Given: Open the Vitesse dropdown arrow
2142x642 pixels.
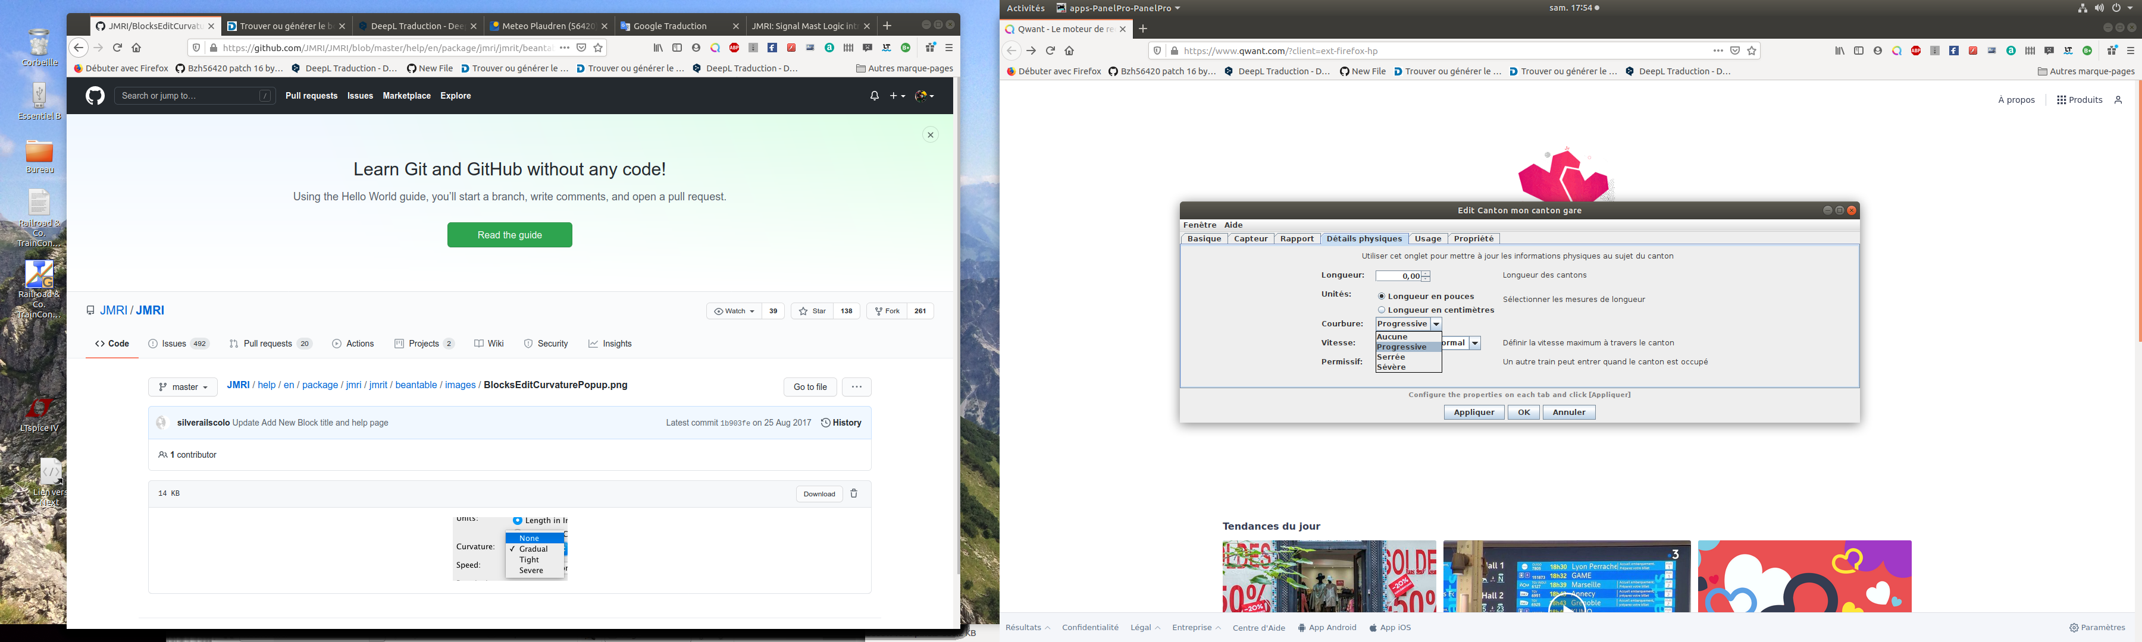Looking at the screenshot, I should click(1474, 343).
